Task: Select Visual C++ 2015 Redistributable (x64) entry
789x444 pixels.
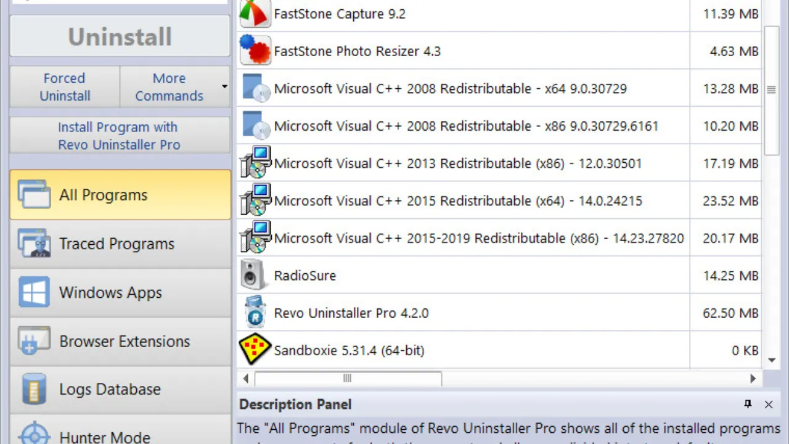Action: [x=499, y=200]
